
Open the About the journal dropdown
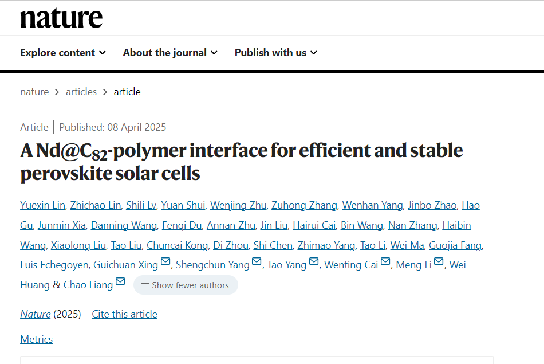click(x=170, y=53)
